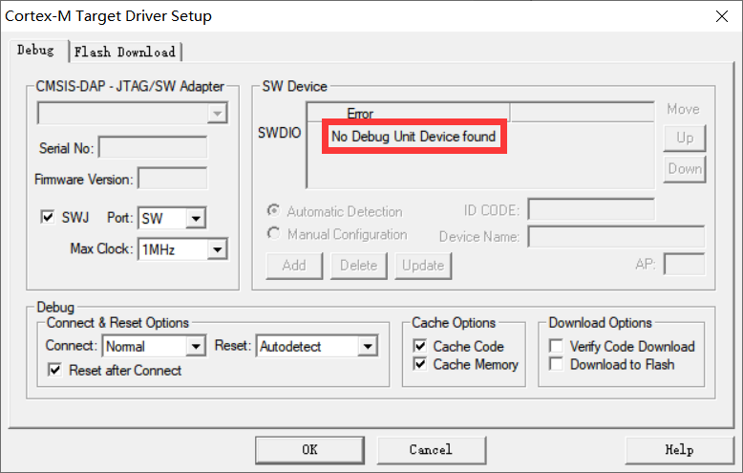Open the Connect dropdown set to Normal

click(x=154, y=347)
